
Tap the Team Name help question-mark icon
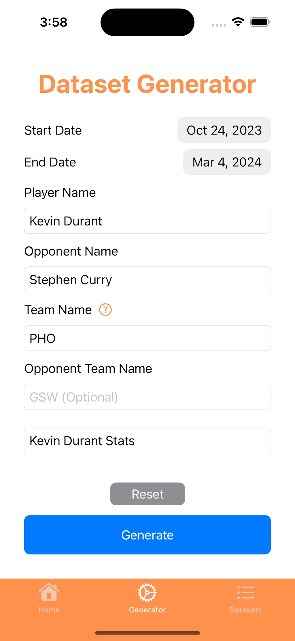(x=105, y=310)
